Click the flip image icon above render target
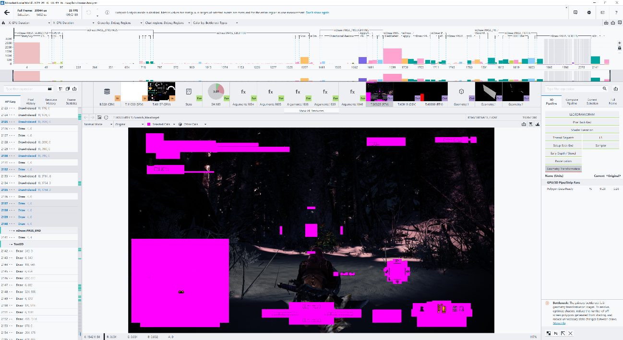Image resolution: width=623 pixels, height=340 pixels. (531, 124)
